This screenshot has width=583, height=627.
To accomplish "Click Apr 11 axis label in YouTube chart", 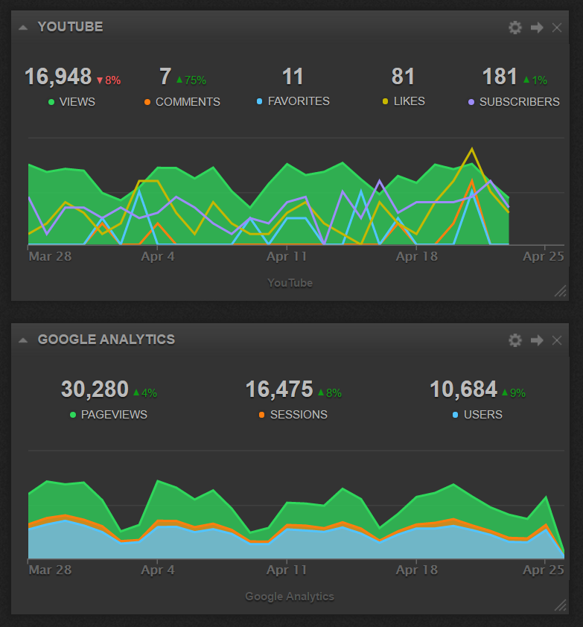I will pos(287,256).
